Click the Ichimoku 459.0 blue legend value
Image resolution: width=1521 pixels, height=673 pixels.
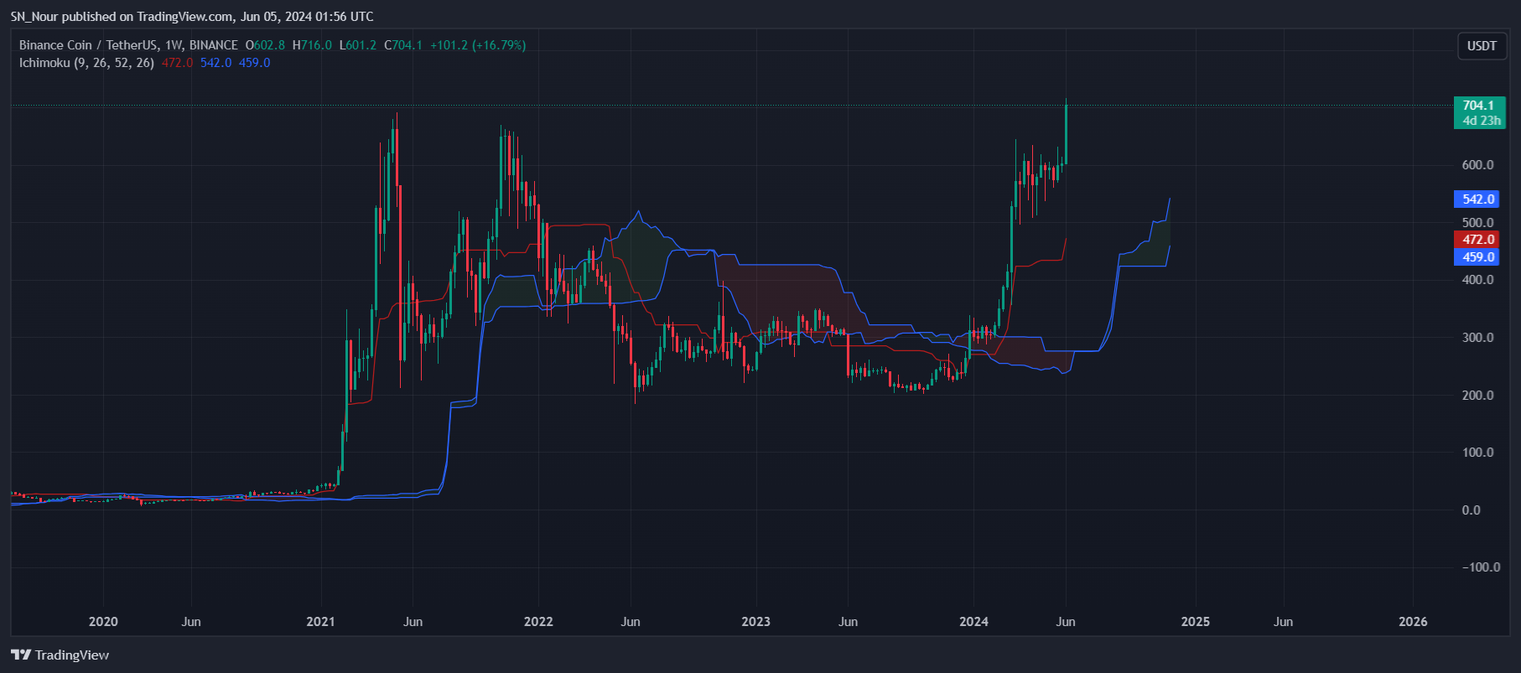254,63
